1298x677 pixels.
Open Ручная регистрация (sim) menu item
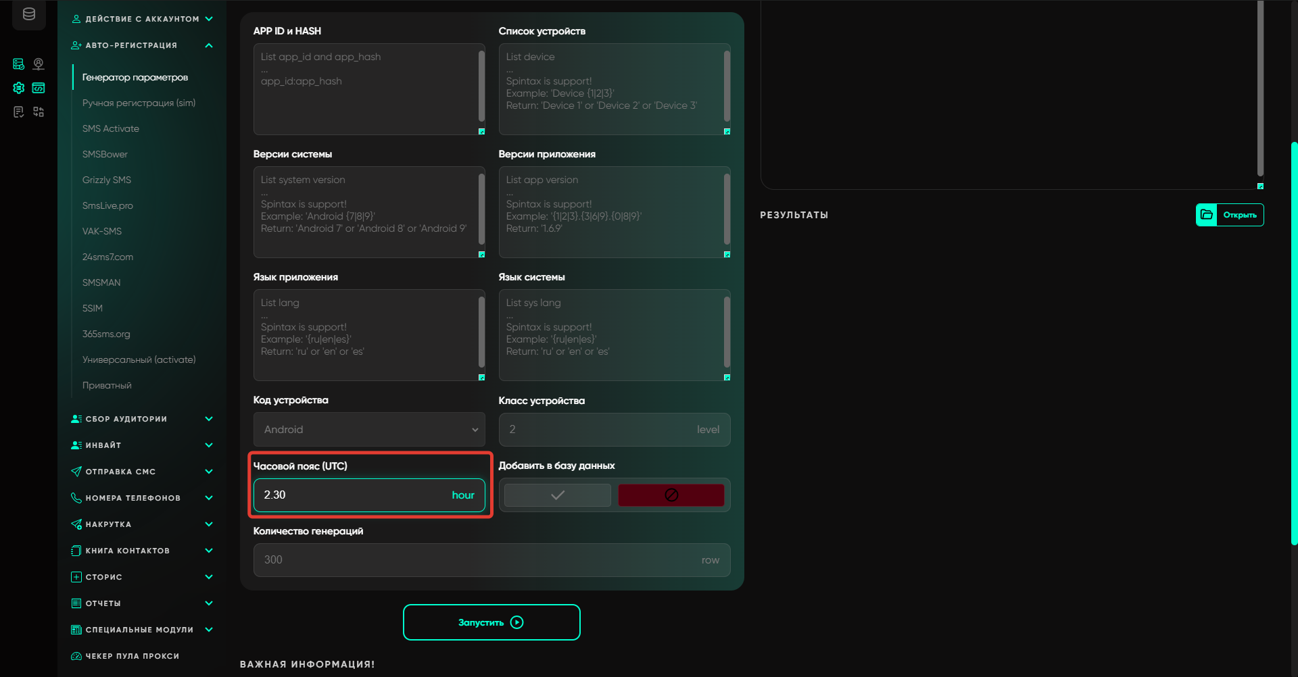coord(139,103)
